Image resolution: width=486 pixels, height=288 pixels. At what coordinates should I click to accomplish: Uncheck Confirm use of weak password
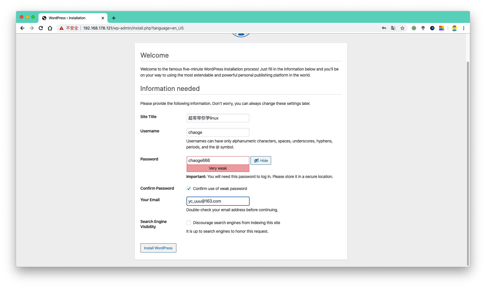click(x=189, y=189)
